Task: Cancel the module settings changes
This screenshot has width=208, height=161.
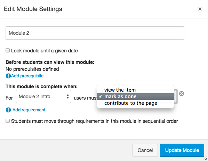Action: (145, 150)
